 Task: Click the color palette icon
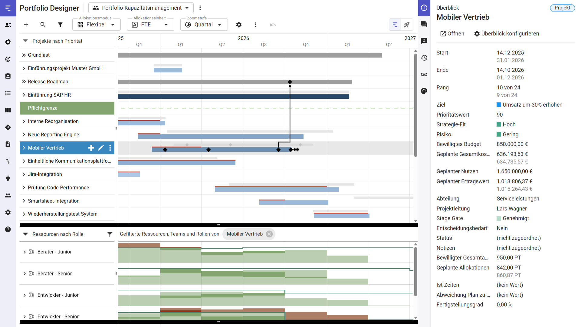[x=424, y=91]
